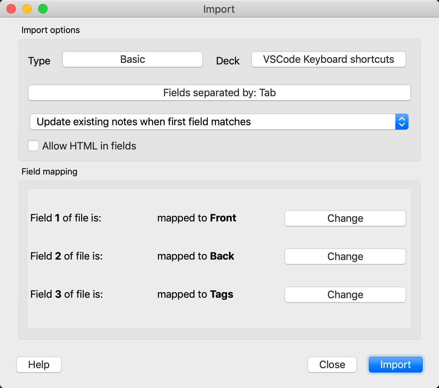This screenshot has width=439, height=388.
Task: Click the note type field labeled "Basic"
Action: coord(132,59)
